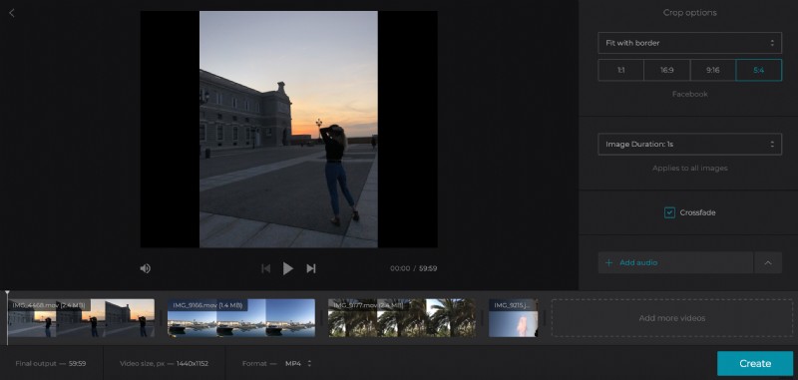Select the 9:16 aspect ratio
This screenshot has height=380, width=798.
(713, 70)
